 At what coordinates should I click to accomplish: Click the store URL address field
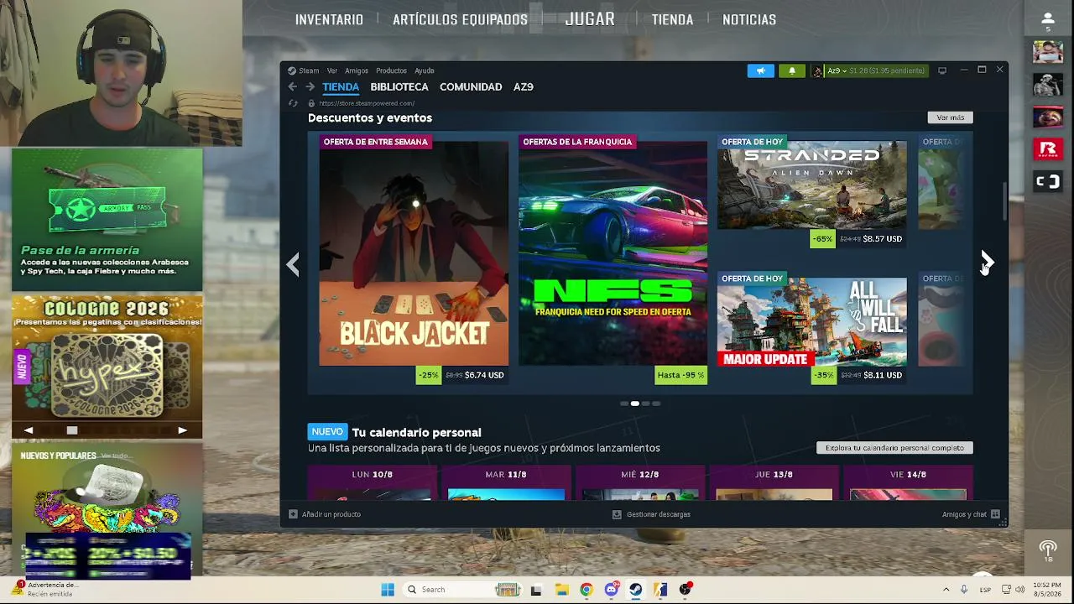367,103
